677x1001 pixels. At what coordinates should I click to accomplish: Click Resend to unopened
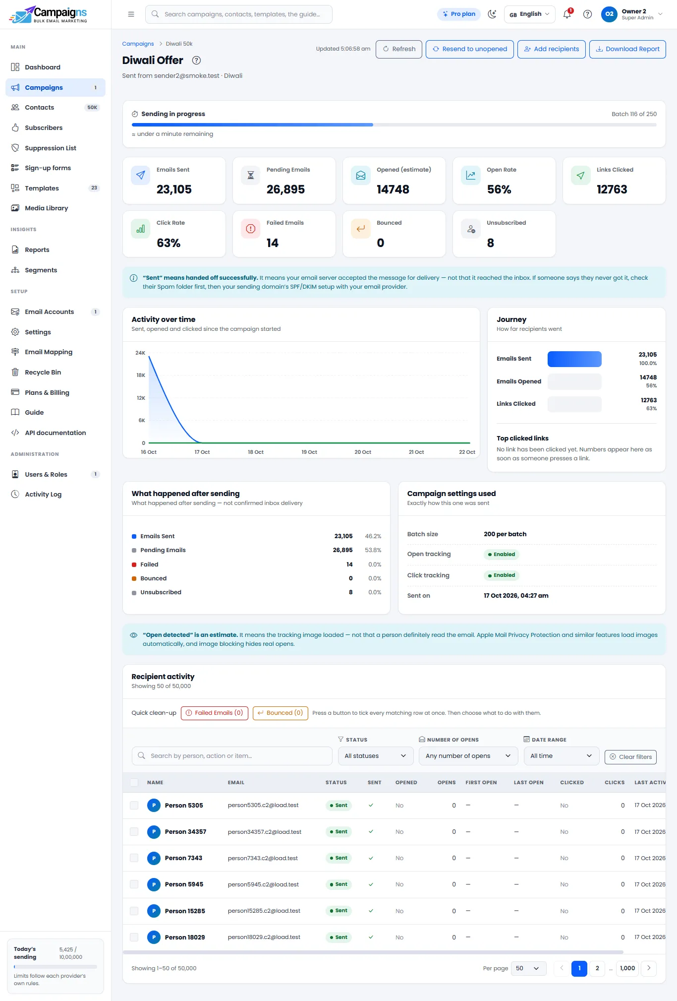tap(469, 49)
